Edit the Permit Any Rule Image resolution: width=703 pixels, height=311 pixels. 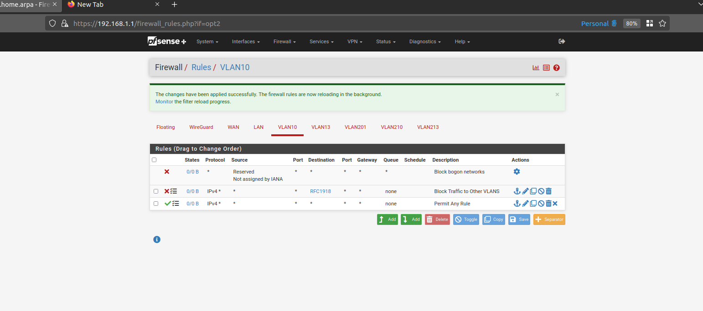[525, 204]
